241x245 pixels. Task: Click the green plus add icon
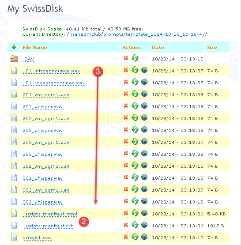(x=14, y=47)
